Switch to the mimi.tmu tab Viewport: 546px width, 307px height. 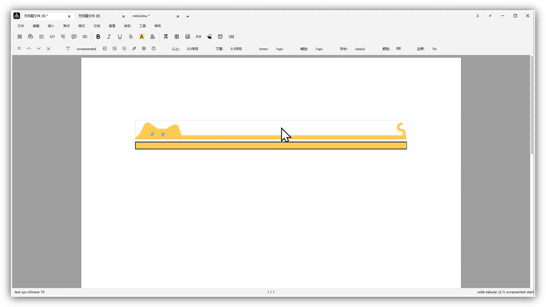click(141, 16)
